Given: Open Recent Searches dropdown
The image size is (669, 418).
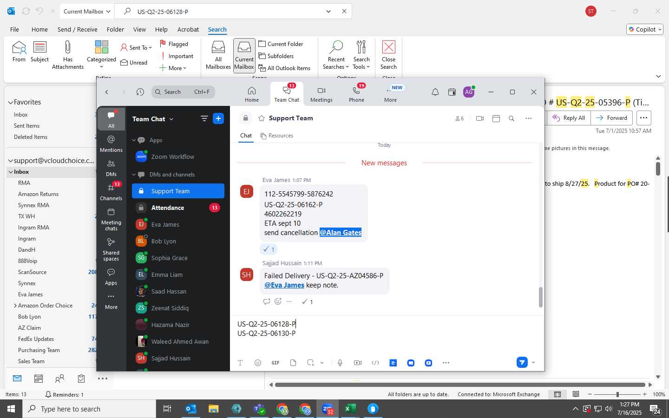Looking at the screenshot, I should pos(336,55).
